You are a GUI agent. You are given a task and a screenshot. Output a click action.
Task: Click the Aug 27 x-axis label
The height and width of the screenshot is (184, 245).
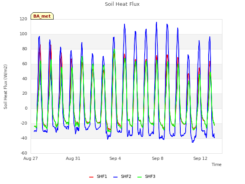click(x=31, y=158)
